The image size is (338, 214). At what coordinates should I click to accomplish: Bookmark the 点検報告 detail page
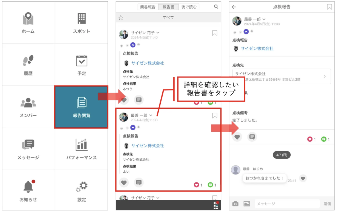(x=329, y=7)
